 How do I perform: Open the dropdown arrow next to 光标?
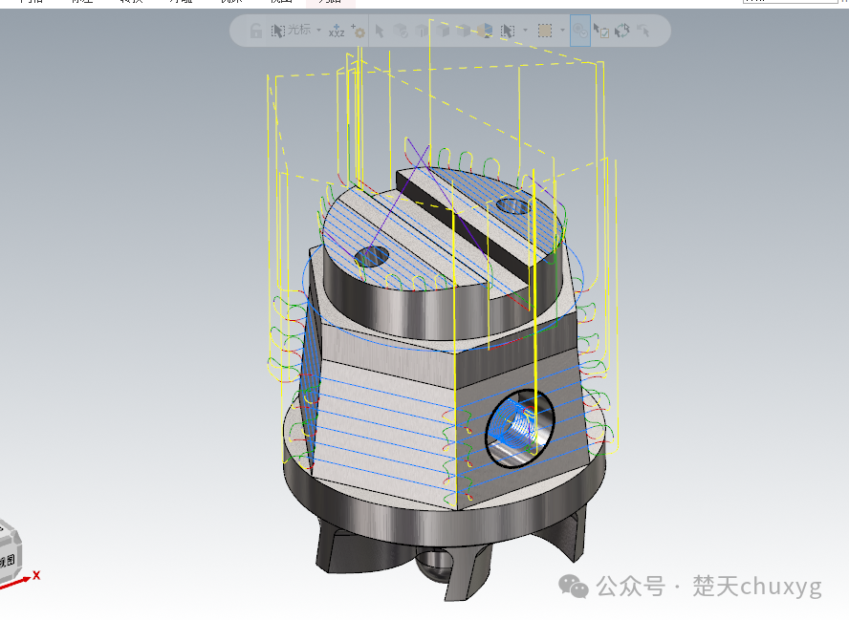(319, 30)
